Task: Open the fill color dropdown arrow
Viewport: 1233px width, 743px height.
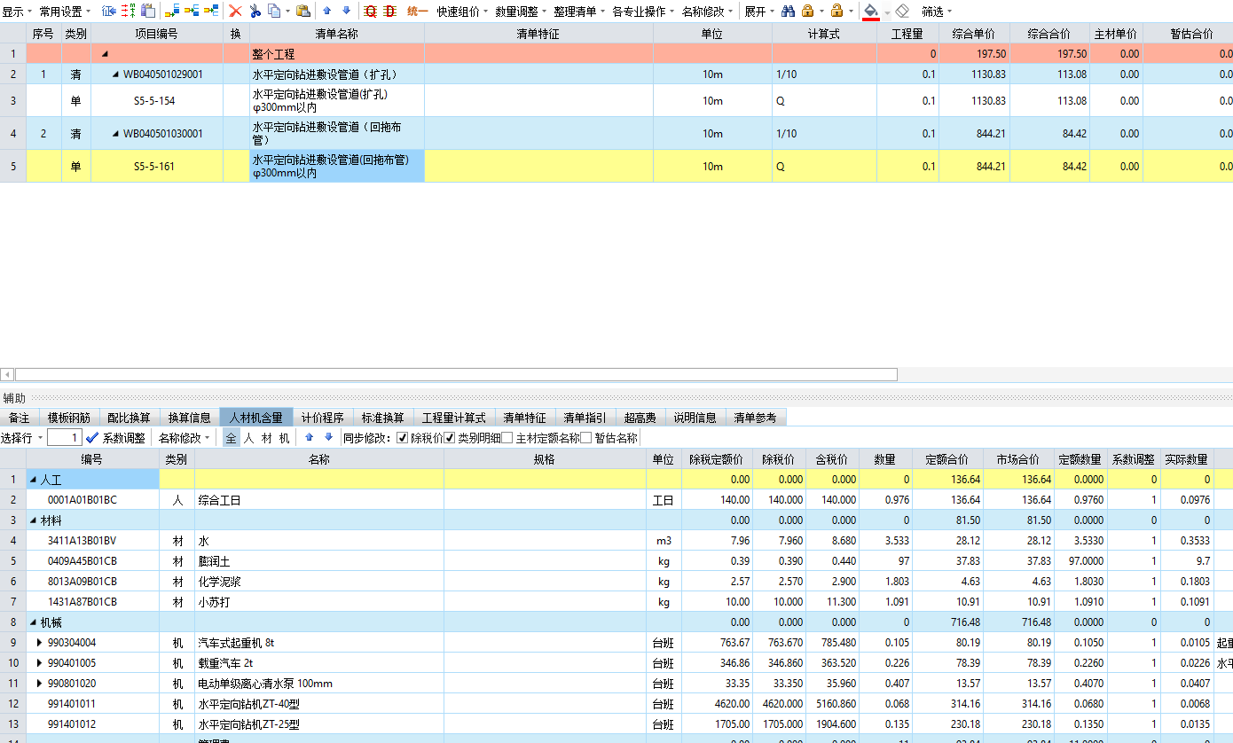Action: tap(887, 12)
